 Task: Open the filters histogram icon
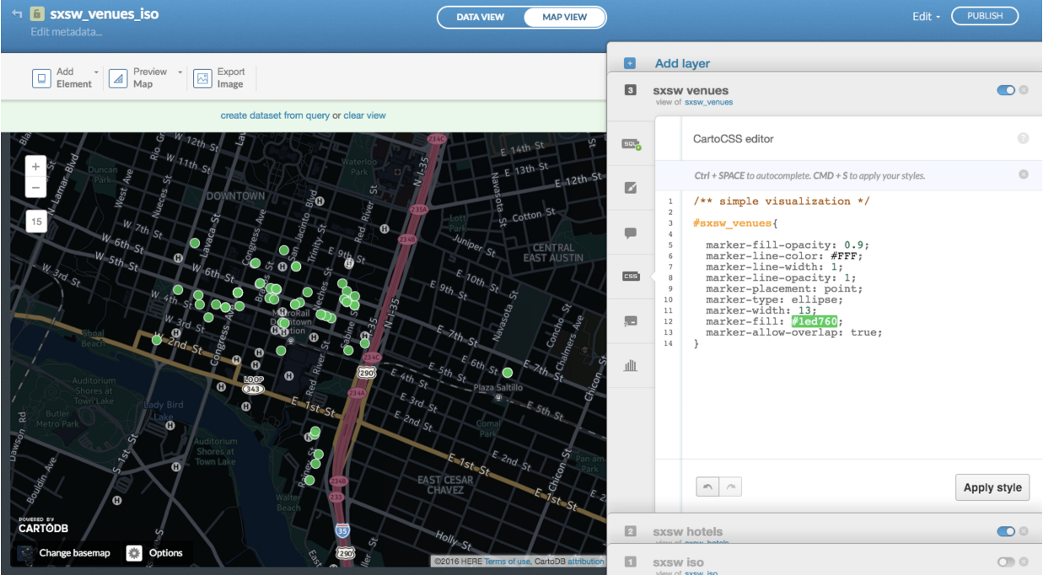point(631,366)
